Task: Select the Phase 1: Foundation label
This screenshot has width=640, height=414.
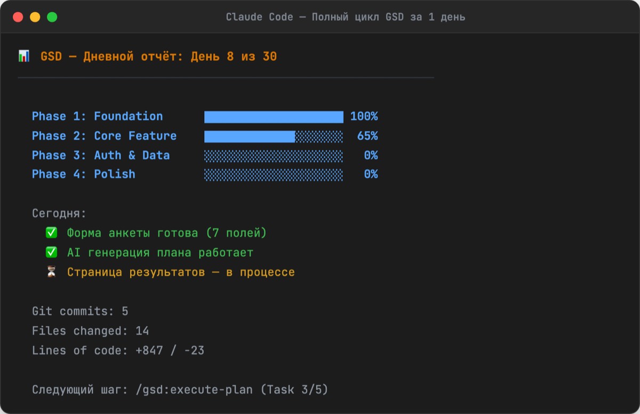Action: coord(97,117)
